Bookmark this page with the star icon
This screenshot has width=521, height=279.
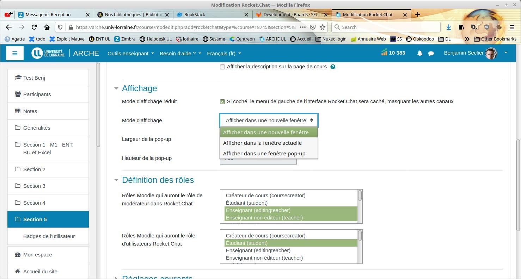pos(322,27)
